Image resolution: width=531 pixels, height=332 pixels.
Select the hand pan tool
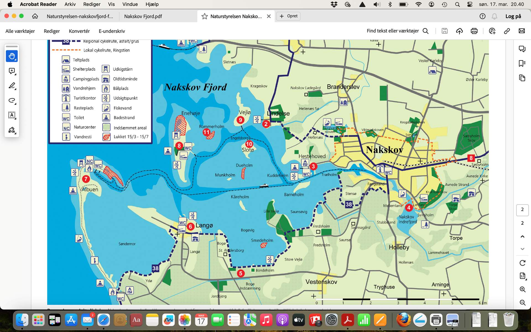tap(12, 56)
